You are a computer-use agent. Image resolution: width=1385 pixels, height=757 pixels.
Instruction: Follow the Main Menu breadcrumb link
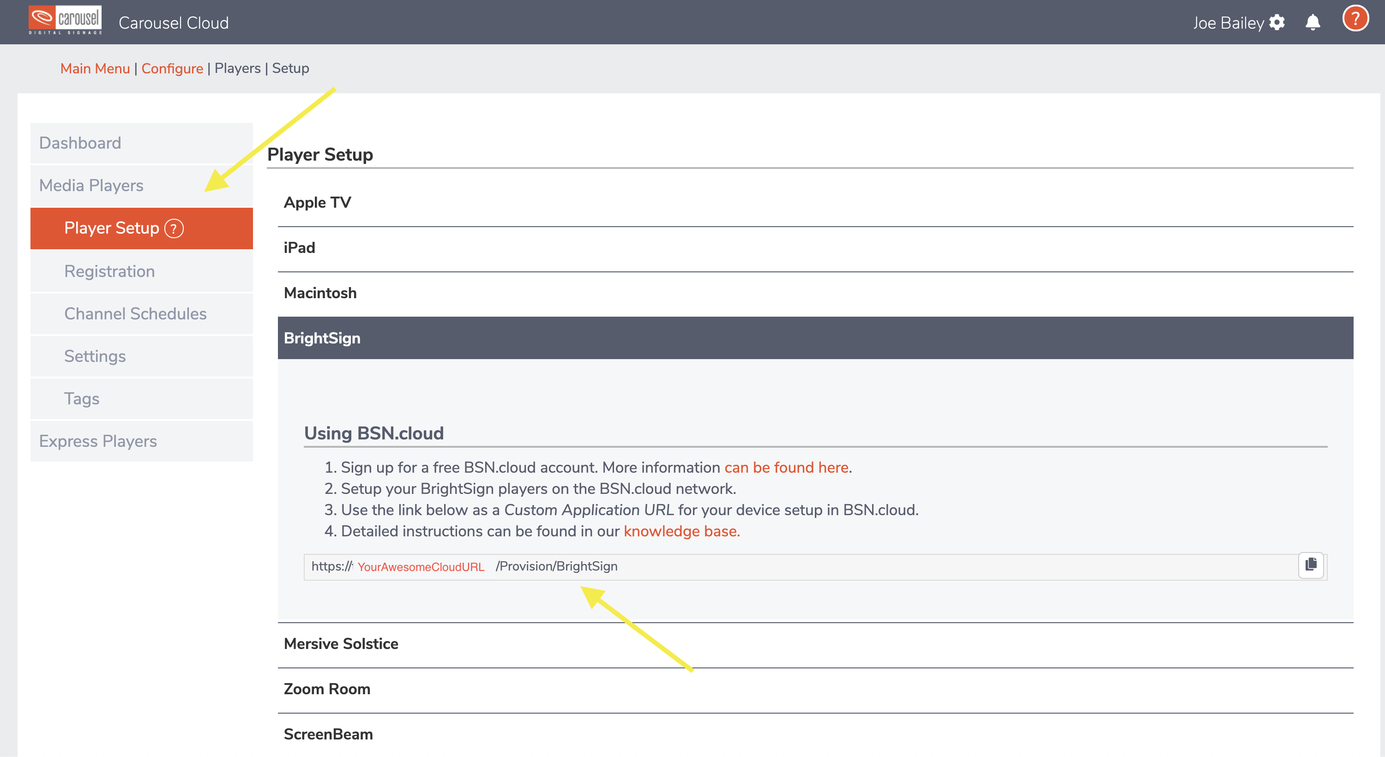point(95,68)
